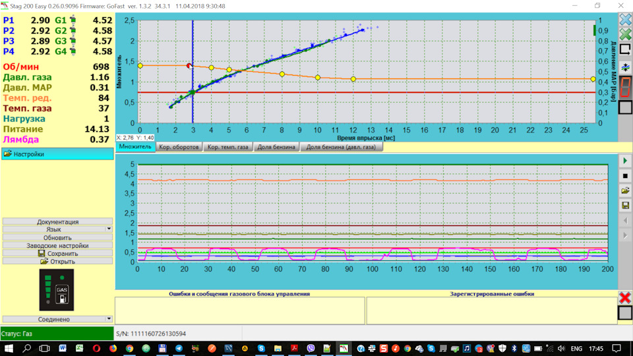This screenshot has width=633, height=356.
Task: Click the converge blue-green curves icon
Action: click(625, 67)
